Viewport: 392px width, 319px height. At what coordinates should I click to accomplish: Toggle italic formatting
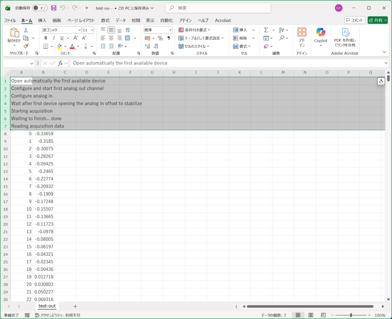pyautogui.click(x=54, y=38)
